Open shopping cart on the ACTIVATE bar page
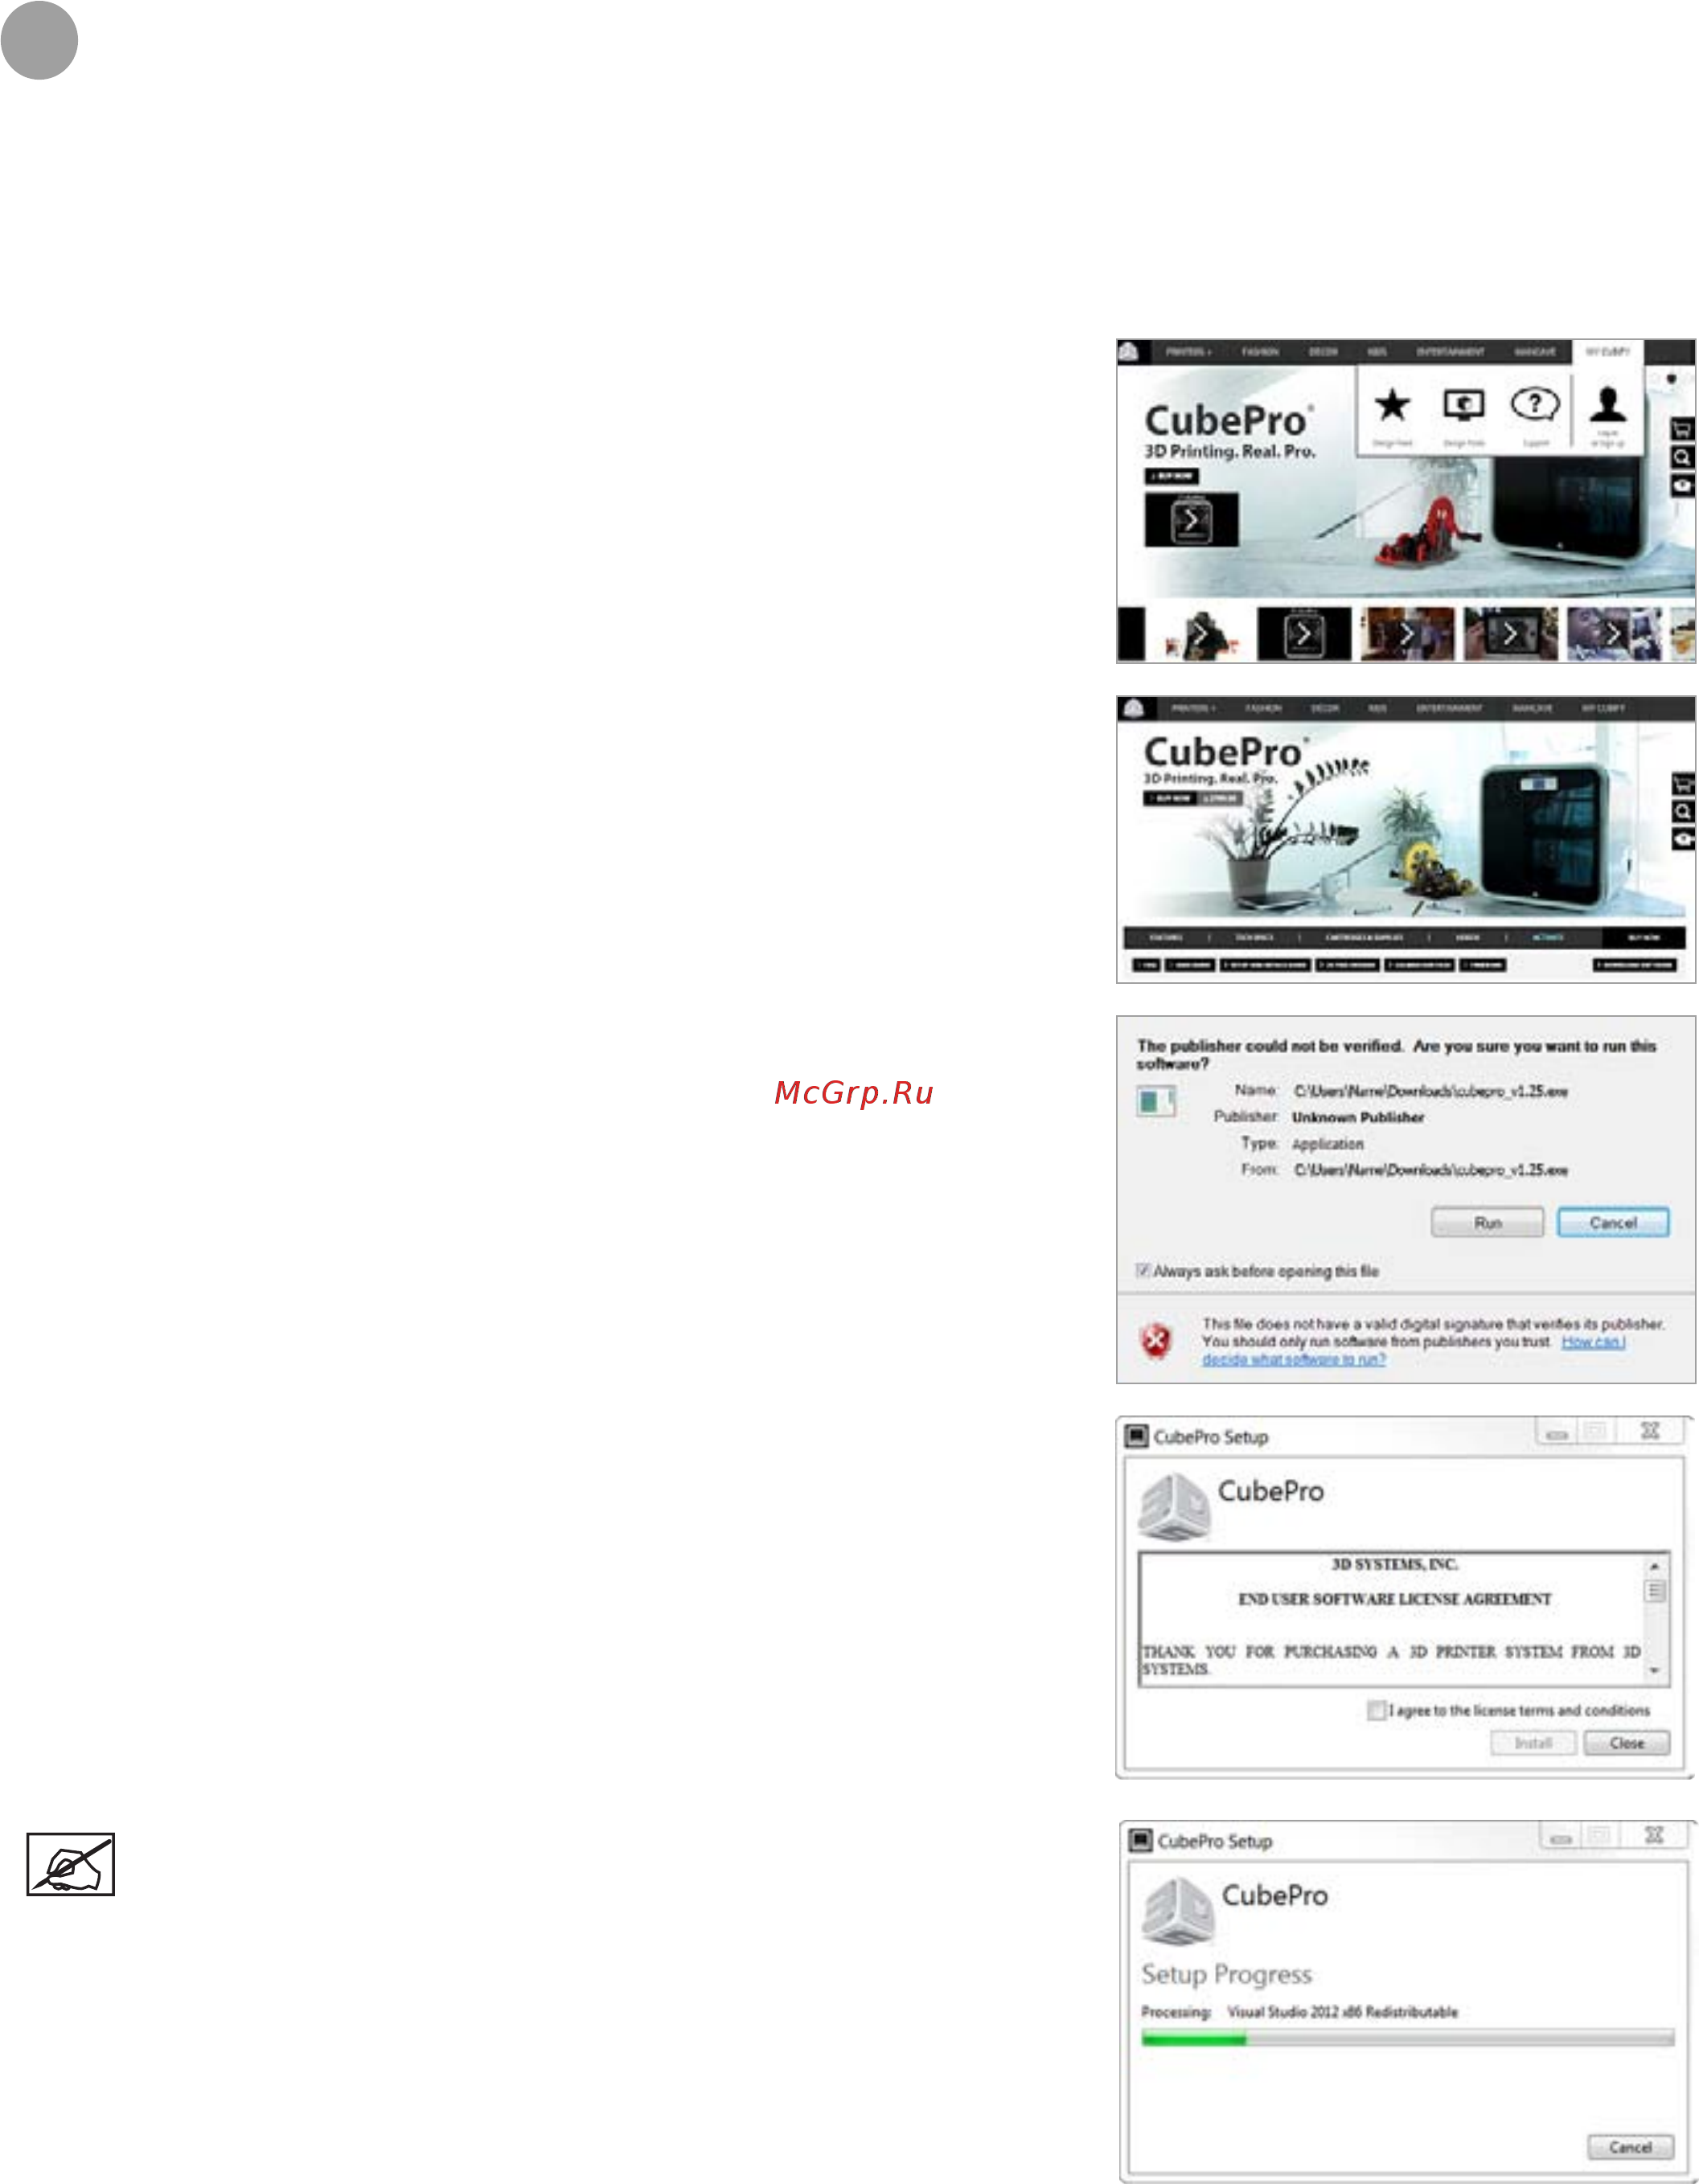Screen dimensions: 1699x2184 1683,784
